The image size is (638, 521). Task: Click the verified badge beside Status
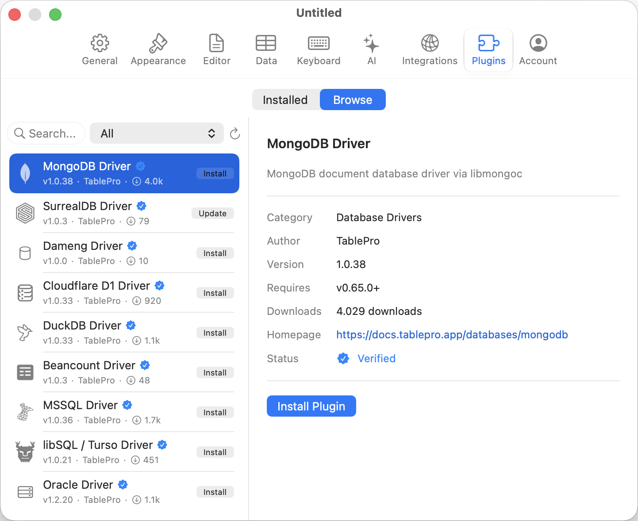point(343,358)
